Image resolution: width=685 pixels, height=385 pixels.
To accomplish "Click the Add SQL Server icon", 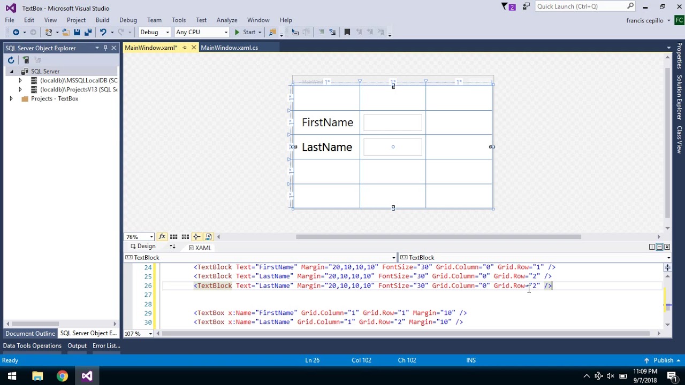I will (25, 60).
